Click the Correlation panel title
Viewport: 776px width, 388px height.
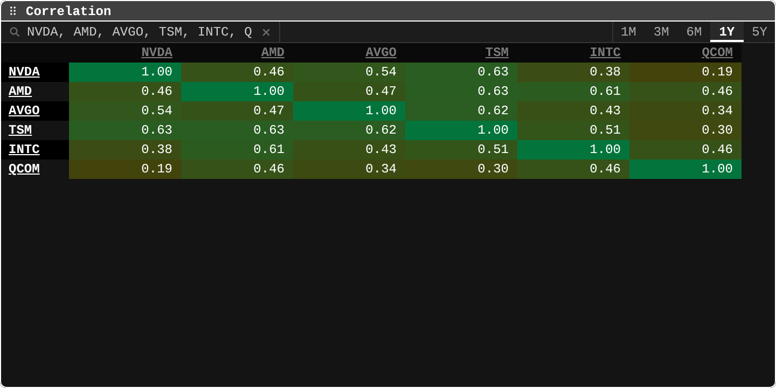(68, 11)
